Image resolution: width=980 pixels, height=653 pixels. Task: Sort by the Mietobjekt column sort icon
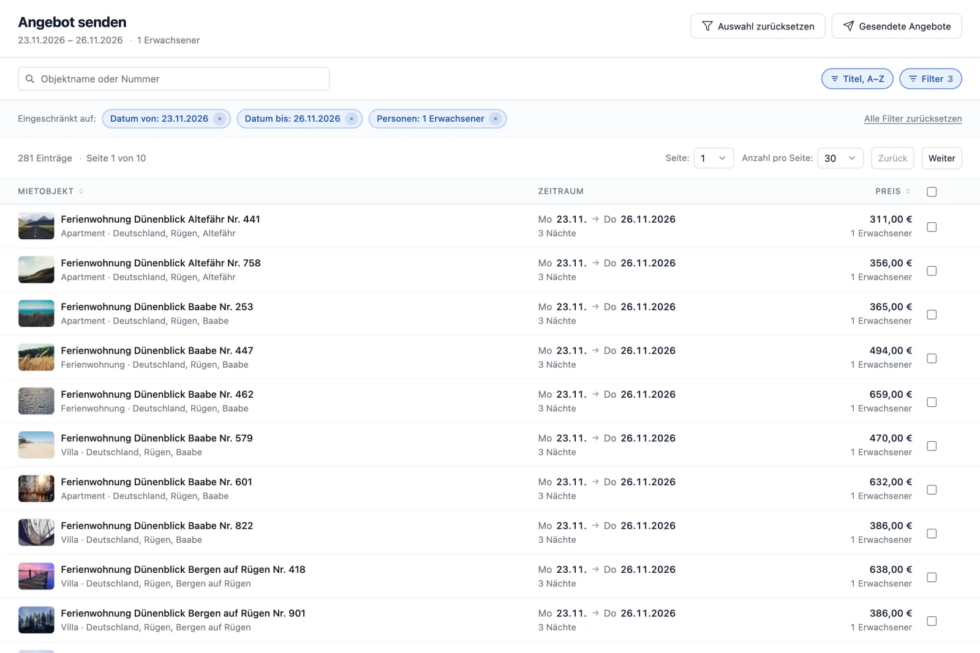81,192
